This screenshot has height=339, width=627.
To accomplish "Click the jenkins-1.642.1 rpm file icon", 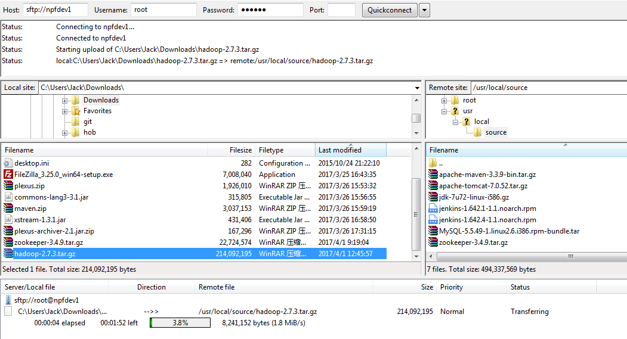I will (x=433, y=209).
